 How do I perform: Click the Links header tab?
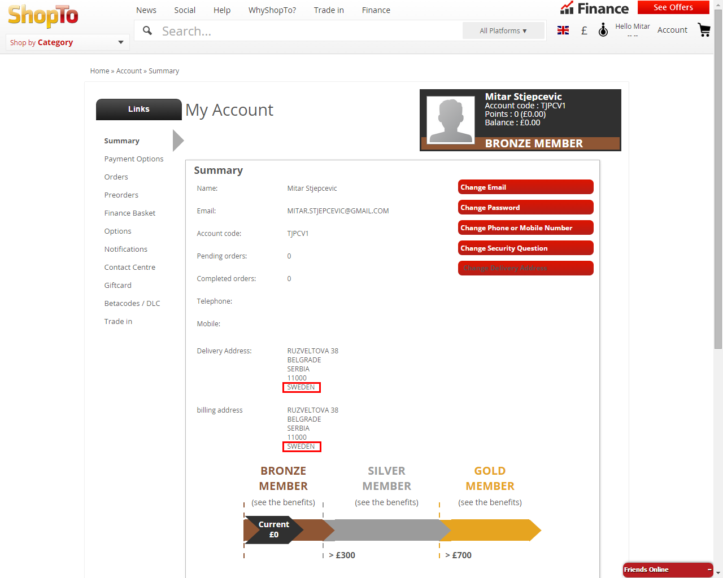(x=139, y=110)
